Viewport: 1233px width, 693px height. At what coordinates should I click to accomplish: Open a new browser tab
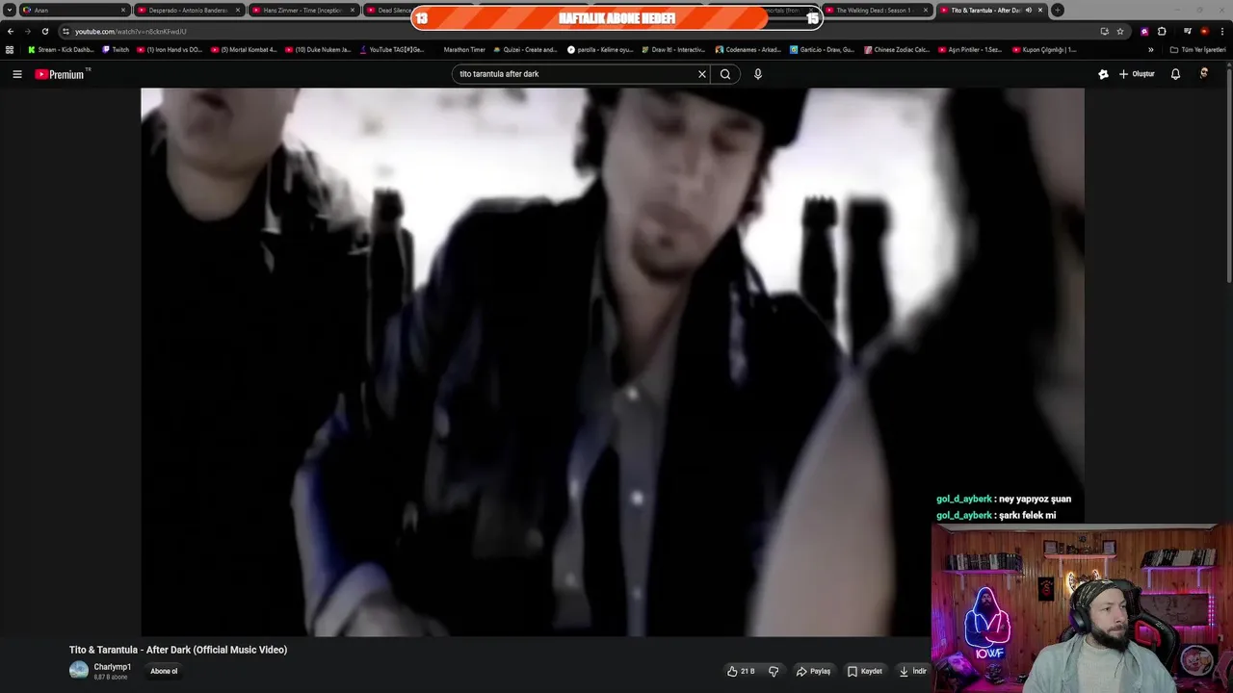[x=1058, y=11]
